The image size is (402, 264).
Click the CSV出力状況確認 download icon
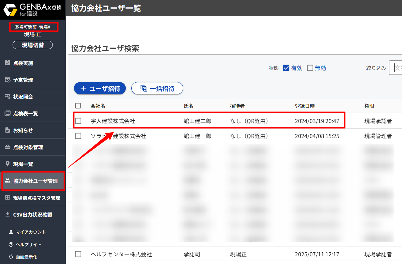[8, 214]
